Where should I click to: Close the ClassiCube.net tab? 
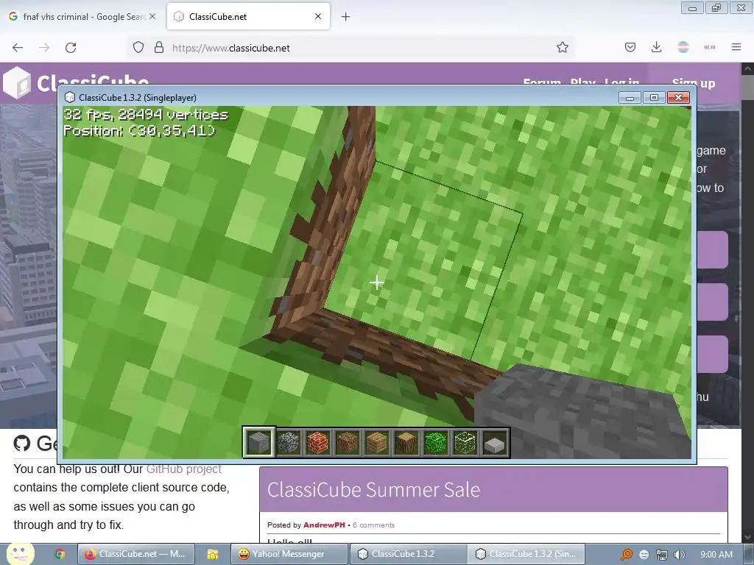pyautogui.click(x=318, y=16)
